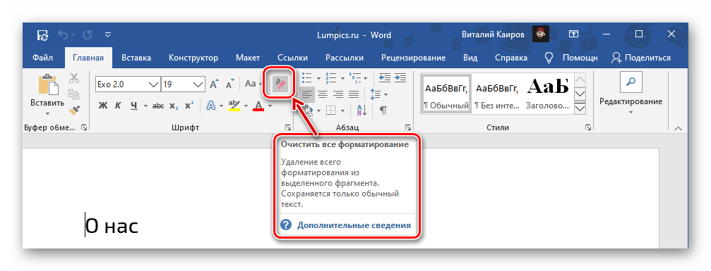Decrease paragraph indent
Screen dimensions: 711x271
coord(385,78)
